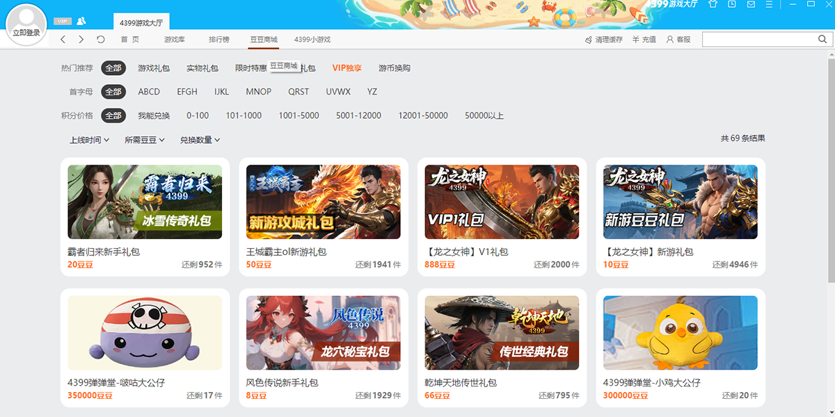Click the 清理缓存 cache-cleaning broom icon
The height and width of the screenshot is (417, 835).
(x=589, y=40)
